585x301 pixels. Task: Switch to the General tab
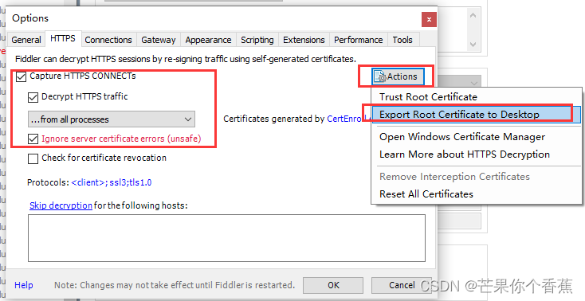[x=26, y=40]
